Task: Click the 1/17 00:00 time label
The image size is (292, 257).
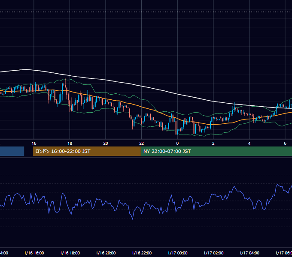Action: [177, 253]
